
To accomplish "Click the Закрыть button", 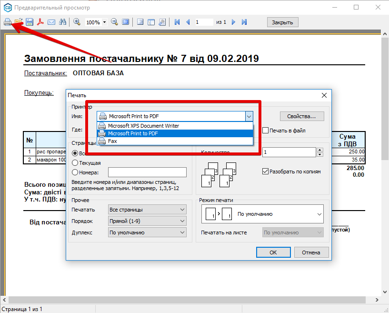I will click(282, 22).
